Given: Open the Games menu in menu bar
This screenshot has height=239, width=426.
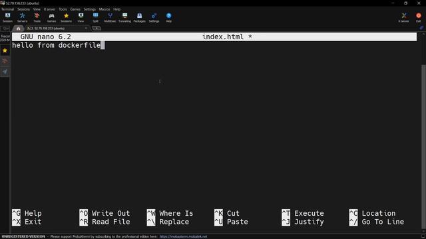Looking at the screenshot, I should point(75,9).
